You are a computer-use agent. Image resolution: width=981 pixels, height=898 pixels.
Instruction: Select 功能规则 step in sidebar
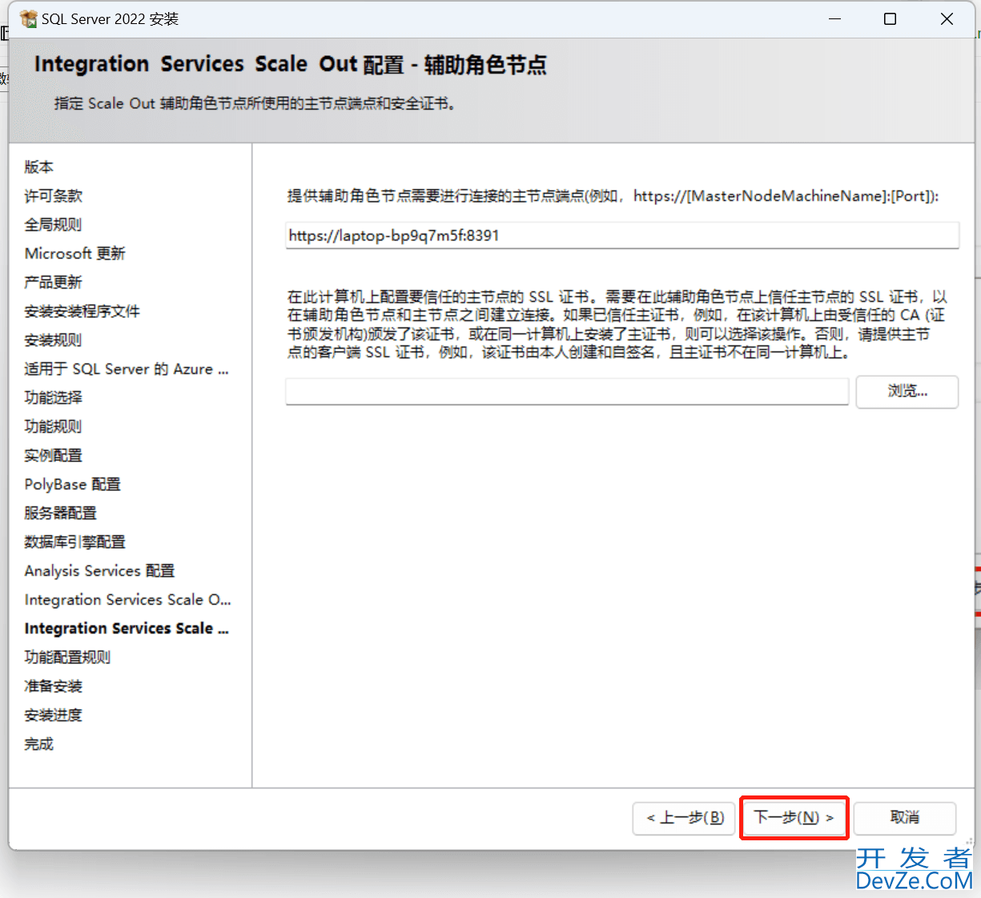(x=53, y=426)
